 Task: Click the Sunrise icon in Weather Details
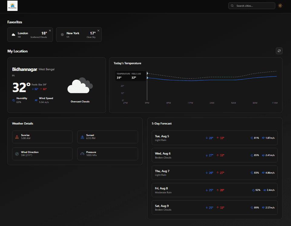coord(17,137)
